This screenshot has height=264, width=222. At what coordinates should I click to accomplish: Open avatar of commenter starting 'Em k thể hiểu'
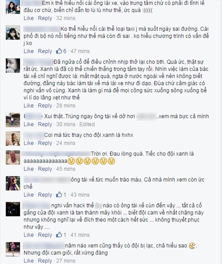[13, 7]
